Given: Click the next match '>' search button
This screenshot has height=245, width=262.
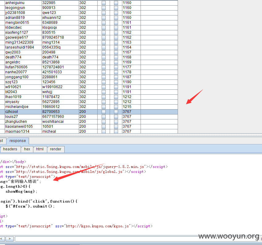Looking at the screenshot, I should click(x=10, y=239).
